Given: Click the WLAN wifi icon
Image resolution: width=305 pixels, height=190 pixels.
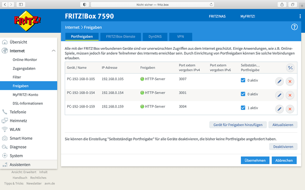Looking at the screenshot, I should tap(5, 129).
